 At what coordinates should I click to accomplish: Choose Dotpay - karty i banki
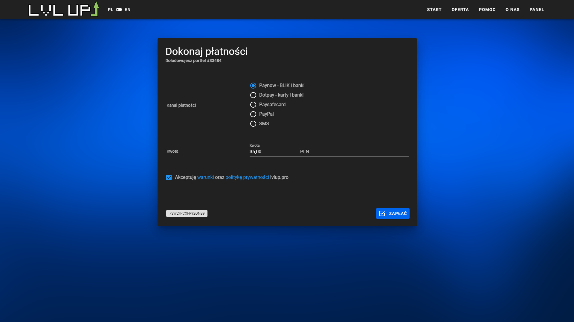(x=253, y=95)
